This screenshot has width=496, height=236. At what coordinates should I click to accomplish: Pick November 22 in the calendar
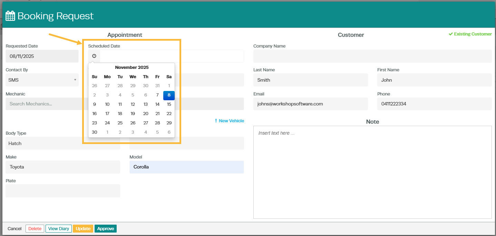(169, 114)
